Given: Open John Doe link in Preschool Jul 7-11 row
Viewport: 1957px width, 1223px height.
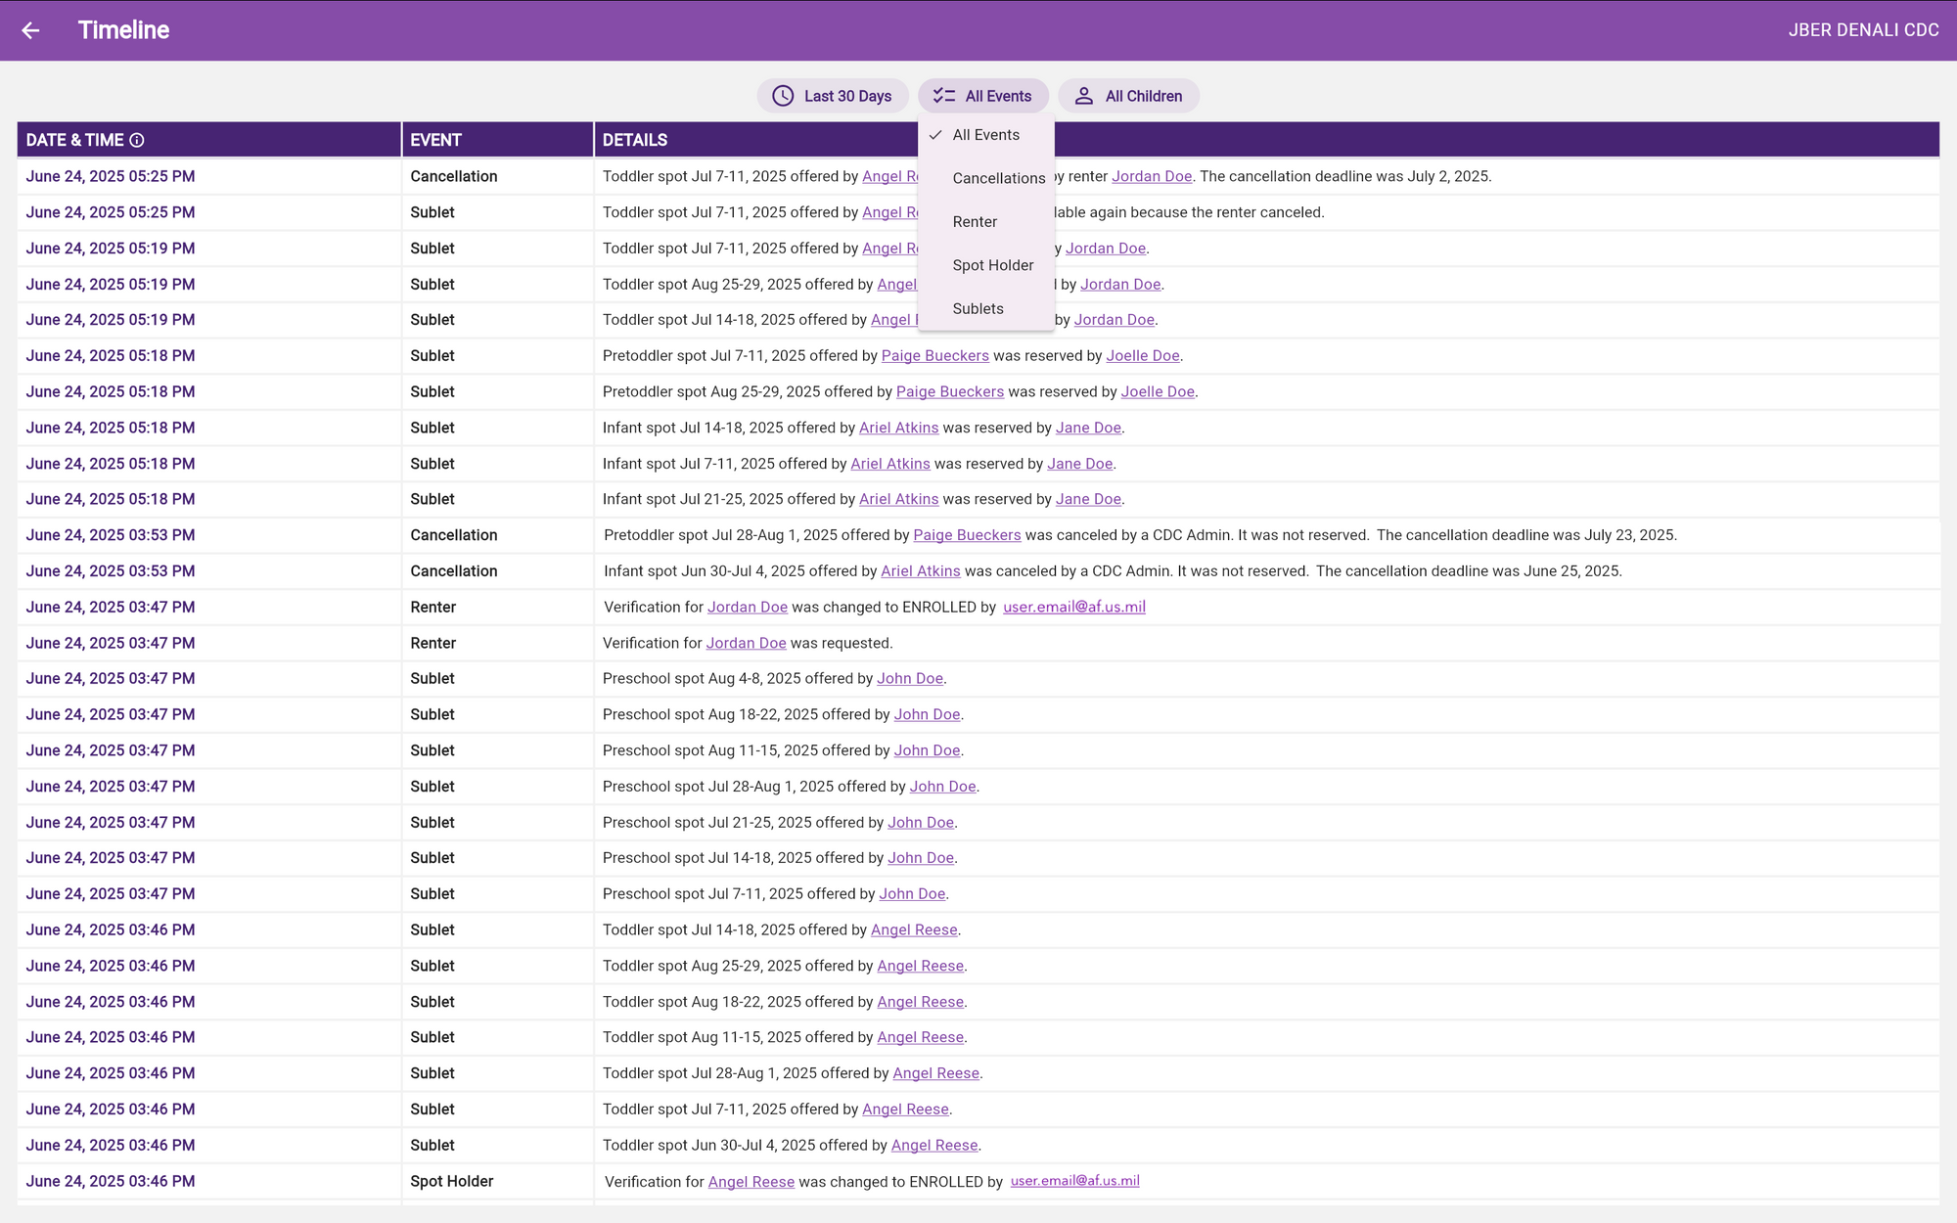Looking at the screenshot, I should 912,894.
